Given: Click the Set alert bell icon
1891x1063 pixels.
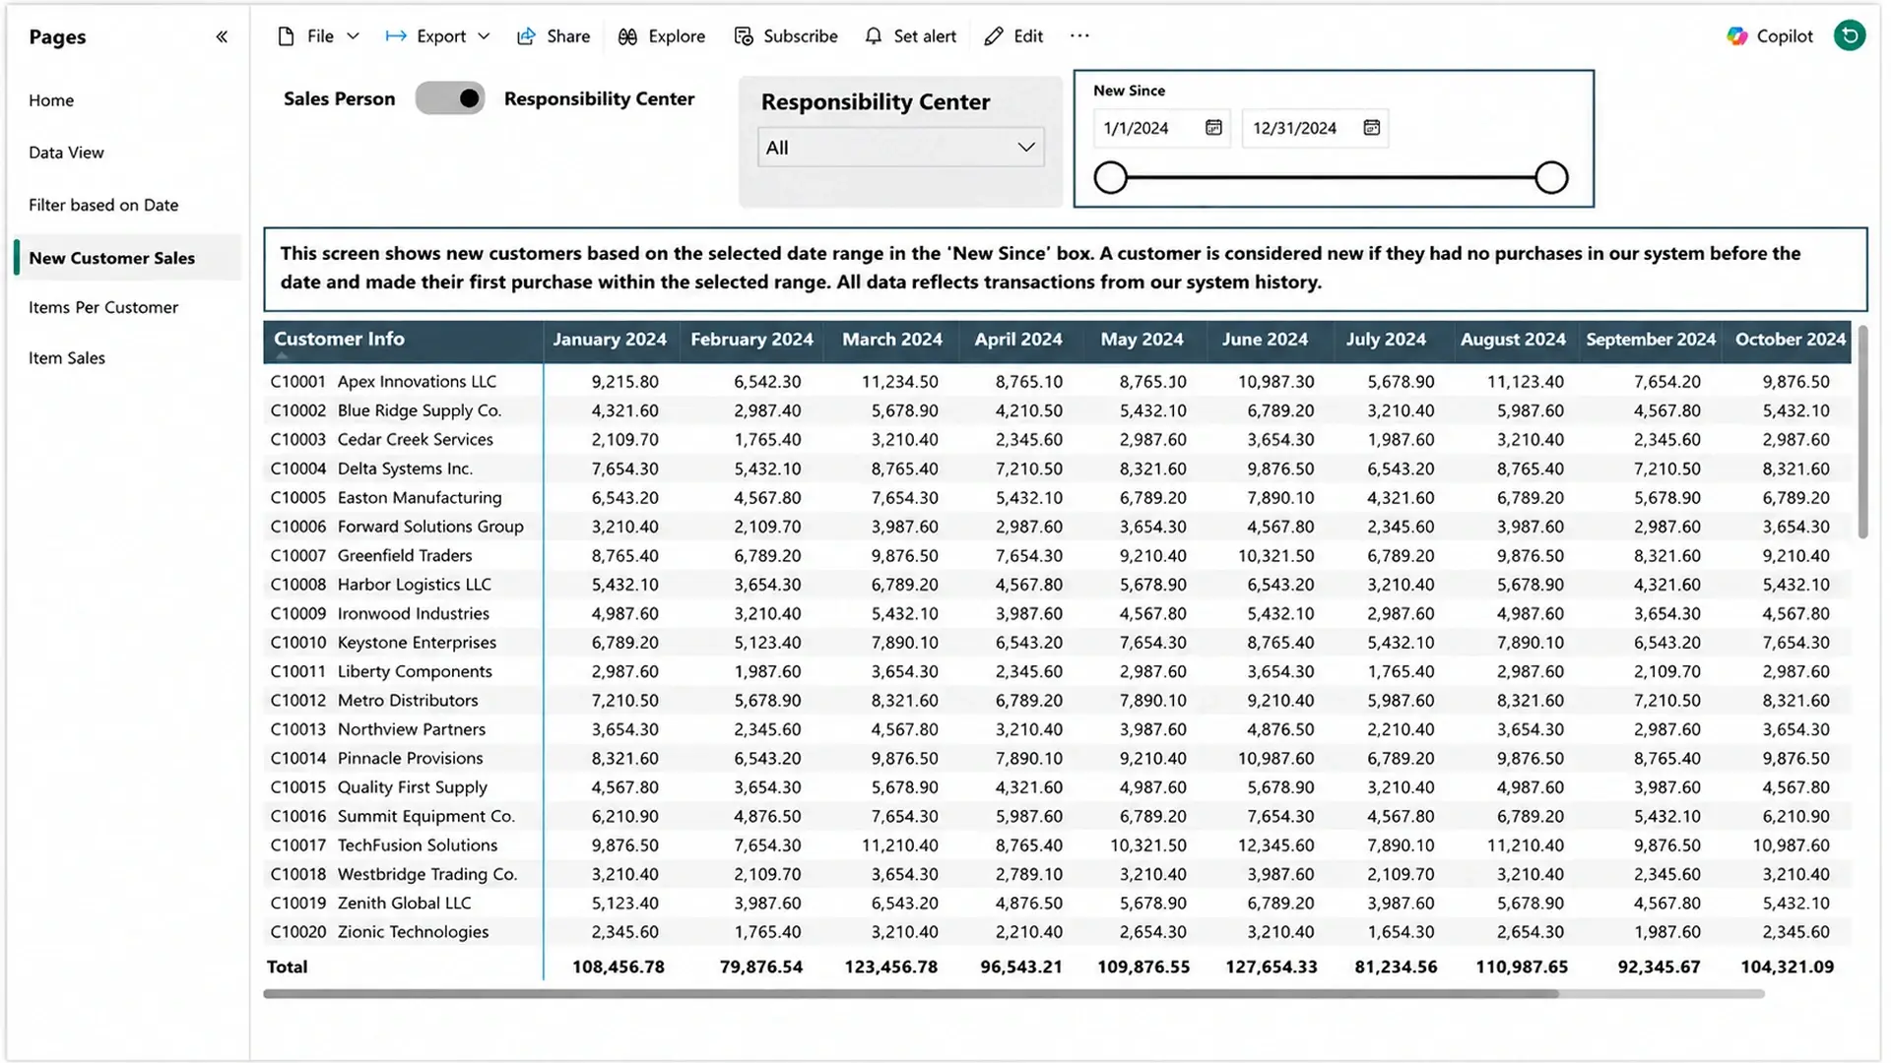Looking at the screenshot, I should [x=874, y=36].
